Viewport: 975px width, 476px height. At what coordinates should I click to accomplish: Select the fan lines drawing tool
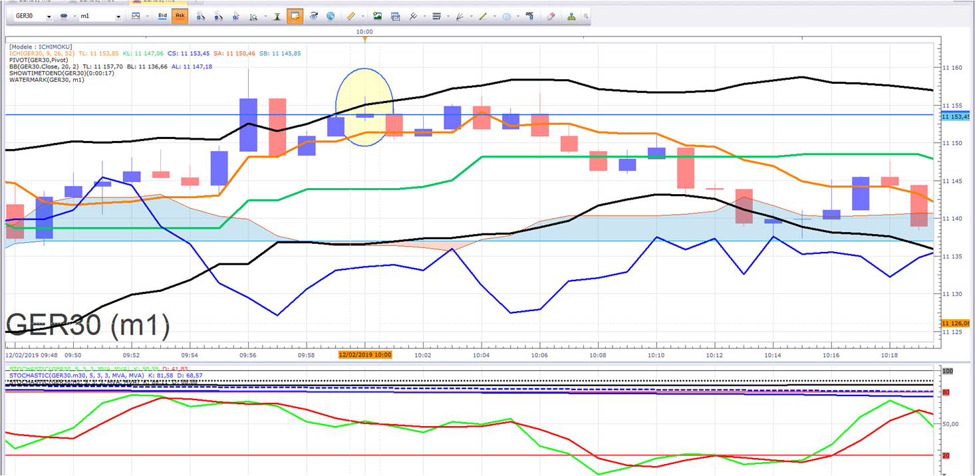point(460,16)
